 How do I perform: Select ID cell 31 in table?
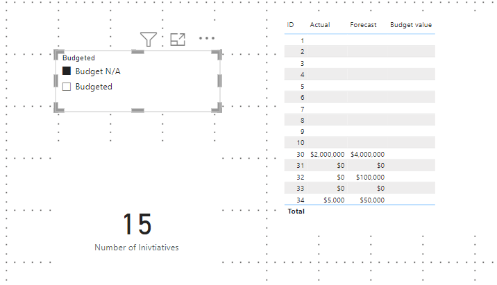301,165
